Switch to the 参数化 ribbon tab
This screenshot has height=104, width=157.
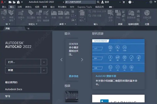[28, 7]
